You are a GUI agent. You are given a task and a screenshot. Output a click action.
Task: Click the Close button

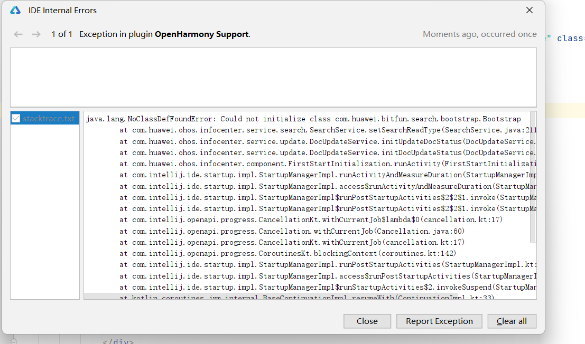point(367,321)
